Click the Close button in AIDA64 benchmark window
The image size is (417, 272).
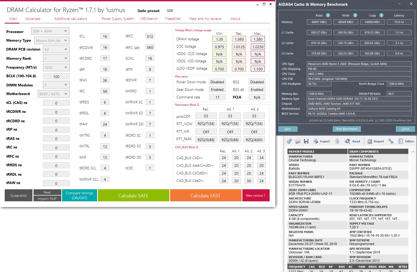(405, 129)
